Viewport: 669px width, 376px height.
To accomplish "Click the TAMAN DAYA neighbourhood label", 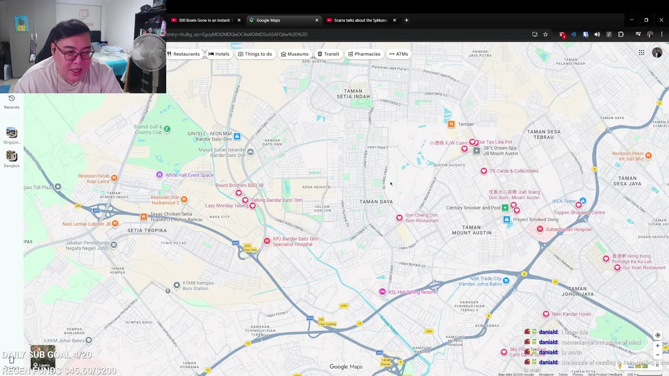I will [x=376, y=202].
